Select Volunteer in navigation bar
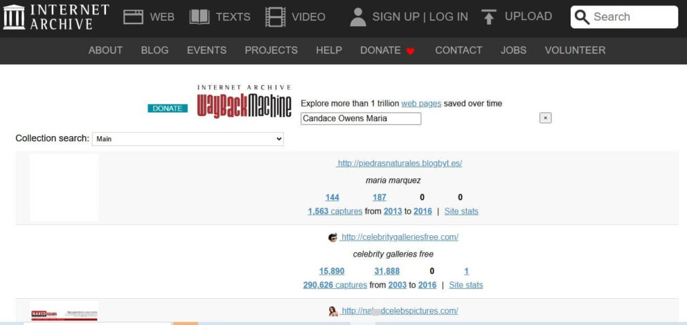 (575, 50)
